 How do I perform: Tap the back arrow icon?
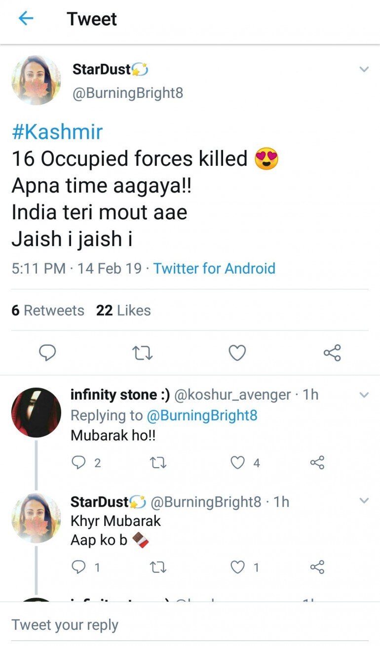pos(26,19)
